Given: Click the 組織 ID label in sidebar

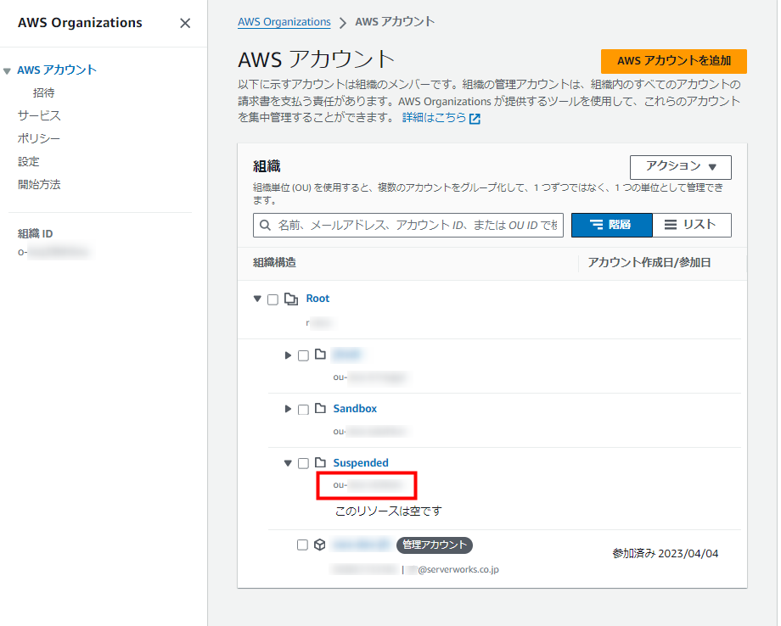Looking at the screenshot, I should coord(35,234).
